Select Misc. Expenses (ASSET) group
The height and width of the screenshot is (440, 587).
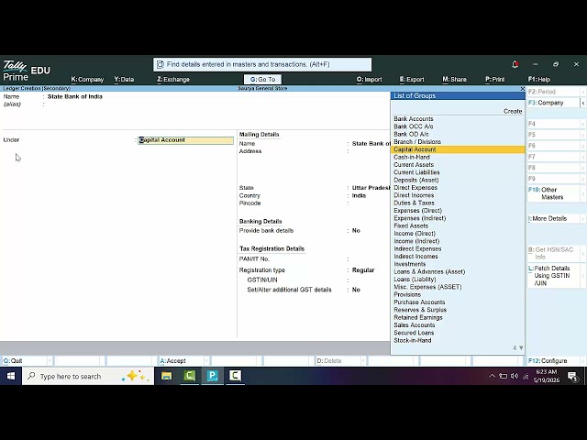458,287
